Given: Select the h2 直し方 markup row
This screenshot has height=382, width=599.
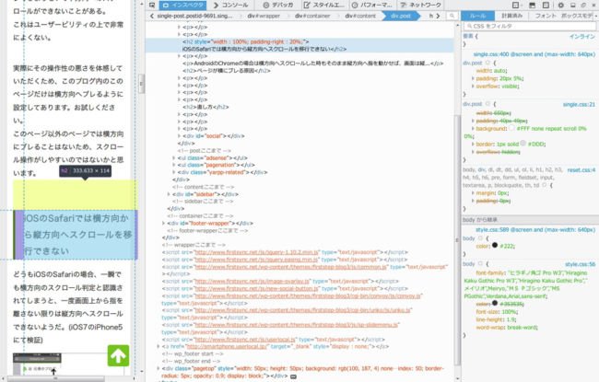Looking at the screenshot, I should click(206, 107).
